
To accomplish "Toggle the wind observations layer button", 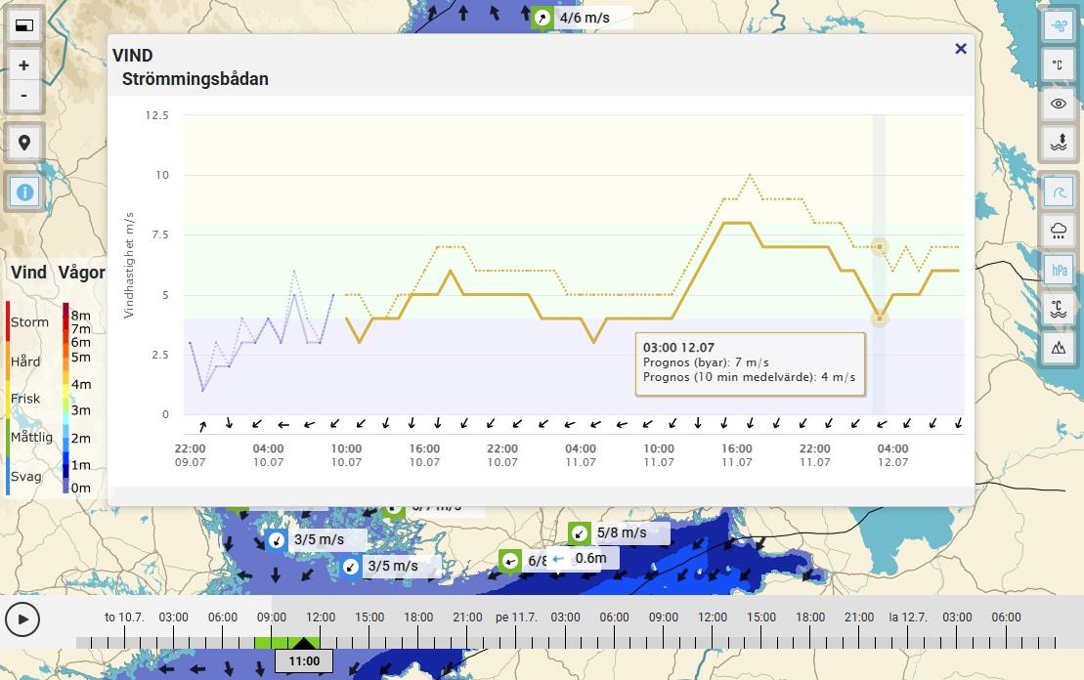I will point(1058,26).
